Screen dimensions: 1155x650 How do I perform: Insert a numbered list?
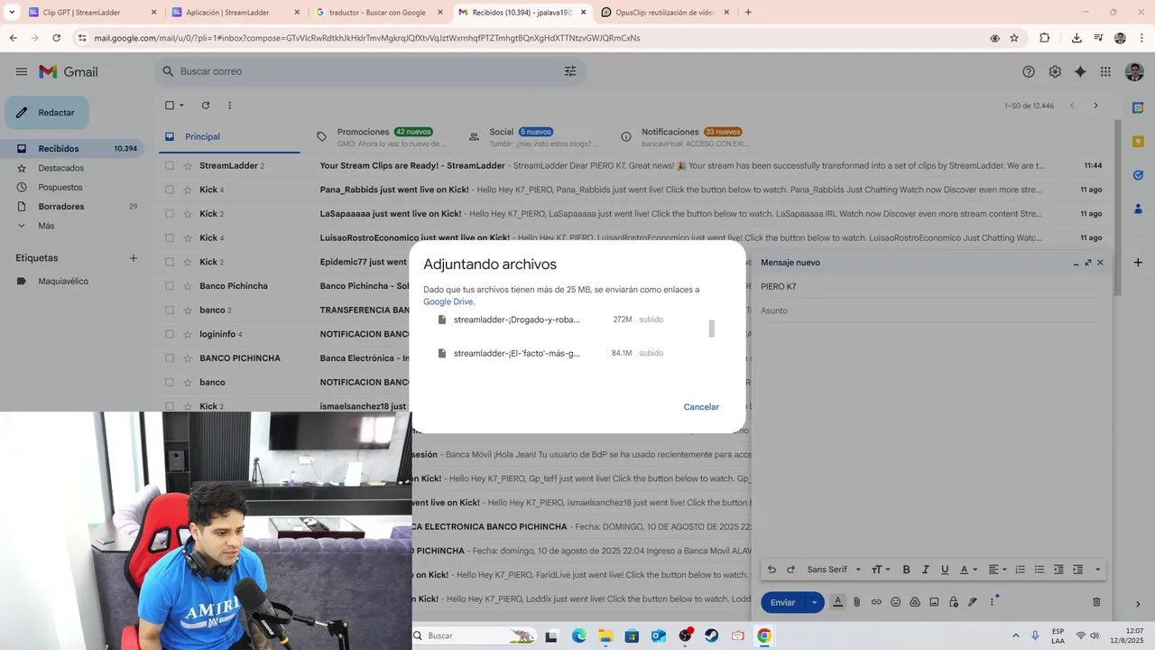coord(1021,570)
